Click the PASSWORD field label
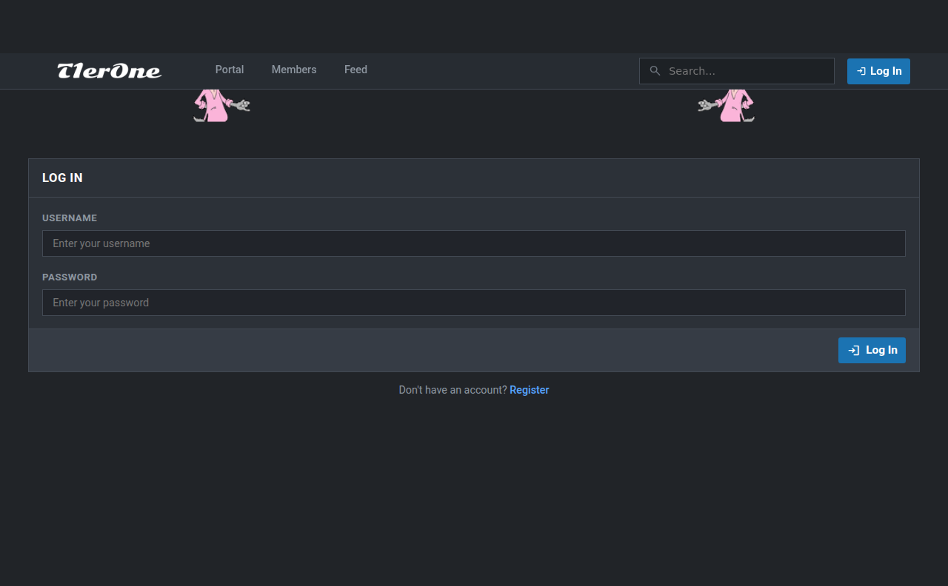Viewport: 948px width, 586px height. pos(70,277)
